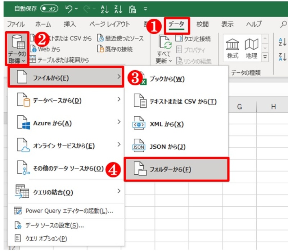
Task: Click the search magnifier icon in ribbon
Action: tap(284, 24)
